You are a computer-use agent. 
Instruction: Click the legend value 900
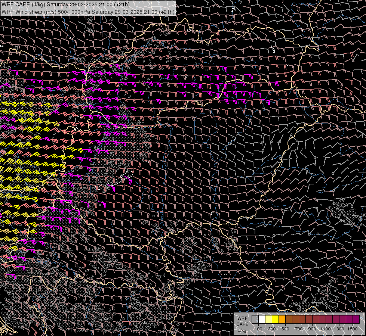coord(312,329)
